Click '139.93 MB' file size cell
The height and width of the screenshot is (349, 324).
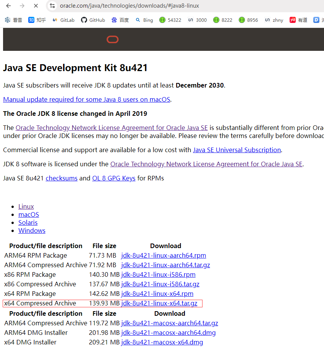pyautogui.click(x=104, y=304)
